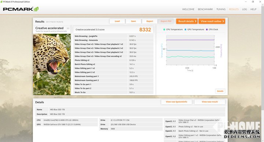264x142 pixels.
Task: Click the 8332 score value
Action: [145, 30]
